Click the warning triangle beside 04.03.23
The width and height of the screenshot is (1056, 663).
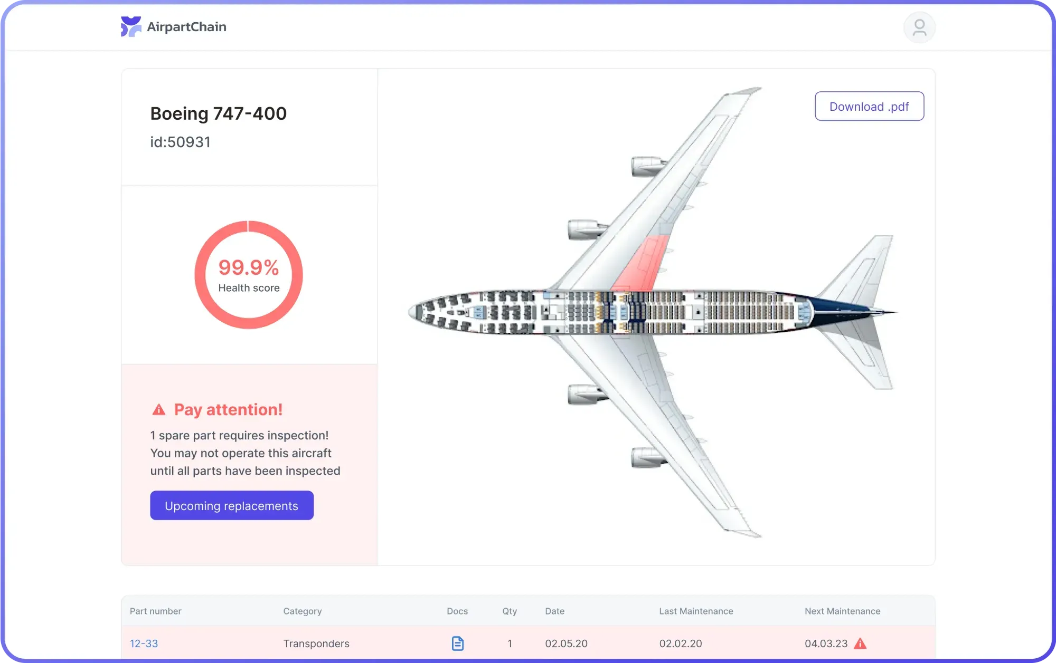click(x=860, y=643)
